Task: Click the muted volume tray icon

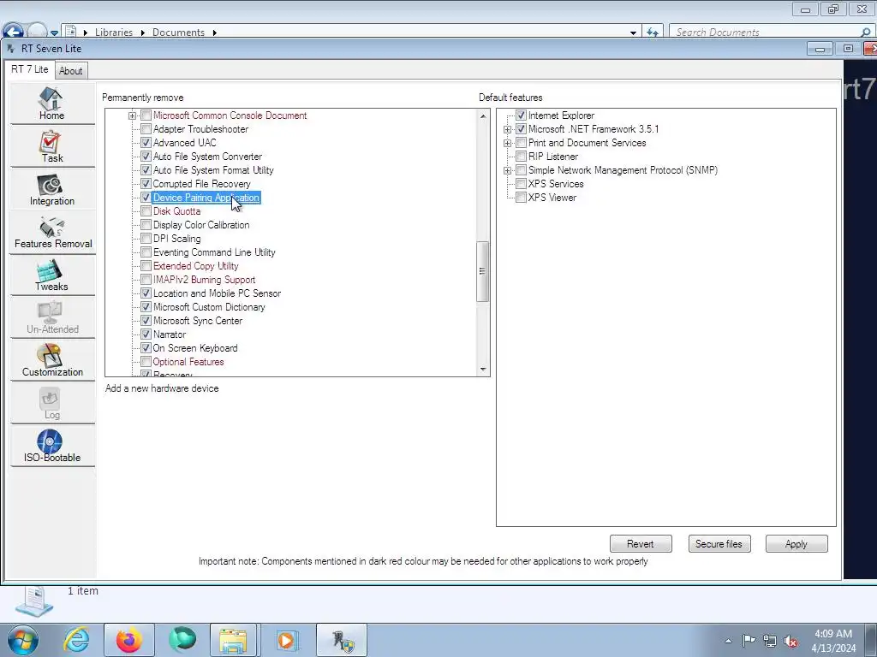Action: click(790, 641)
